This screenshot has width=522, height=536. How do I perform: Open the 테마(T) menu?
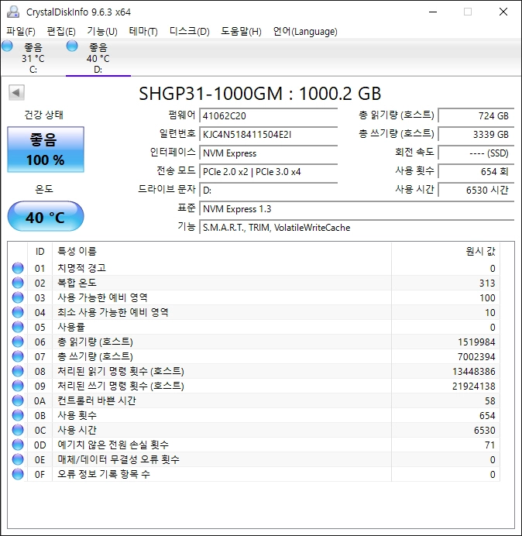tap(143, 32)
